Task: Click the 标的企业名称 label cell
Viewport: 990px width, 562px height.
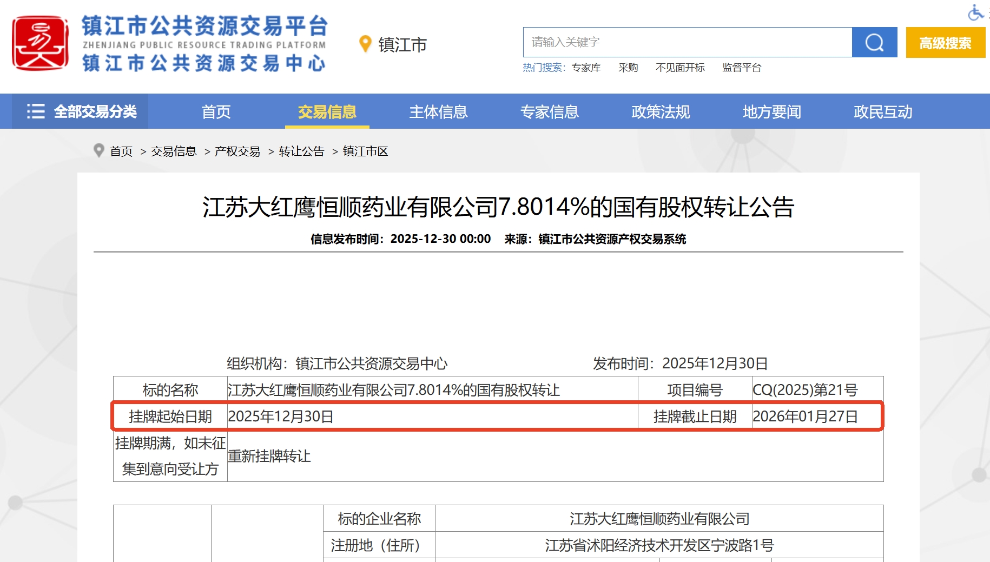Action: coord(379,519)
